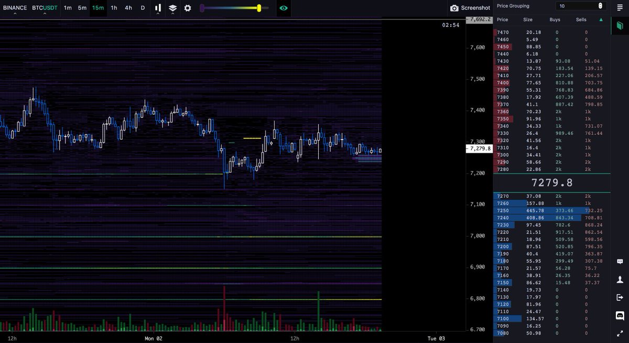This screenshot has height=343, width=629.
Task: Switch to the 1h timeframe
Action: 114,8
